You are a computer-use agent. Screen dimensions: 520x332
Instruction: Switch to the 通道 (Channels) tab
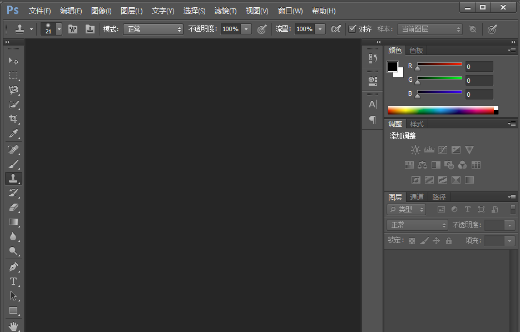coord(417,196)
